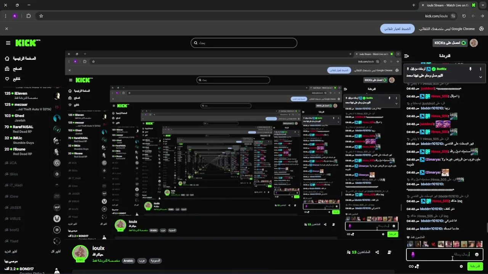488x274 pixels.
Task: Open تصفح browse in the sidebar
Action: [13, 69]
